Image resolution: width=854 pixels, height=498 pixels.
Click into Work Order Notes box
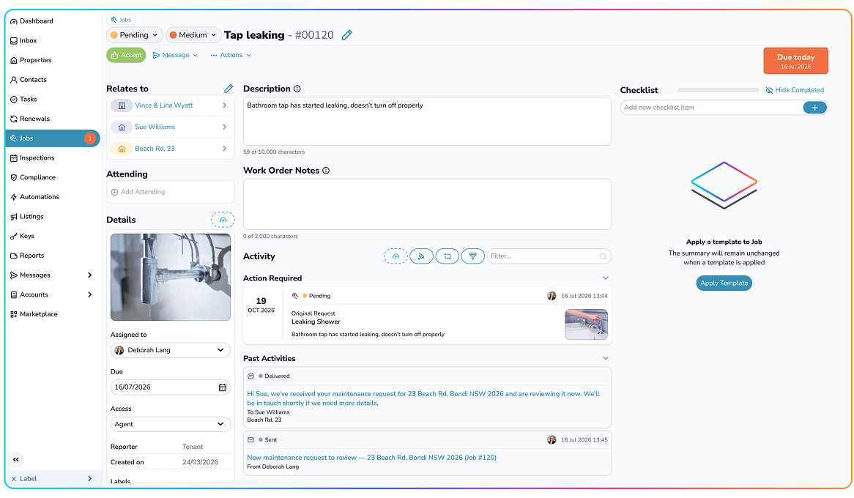pos(427,204)
